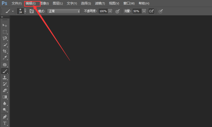The height and width of the screenshot is (127, 212).
Task: Activate the Horizontal Type tool
Action: (5, 123)
